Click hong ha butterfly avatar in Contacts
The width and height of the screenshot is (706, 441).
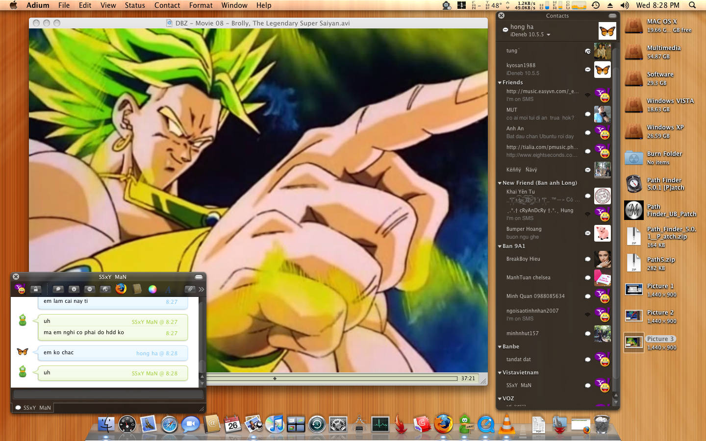coord(607,31)
